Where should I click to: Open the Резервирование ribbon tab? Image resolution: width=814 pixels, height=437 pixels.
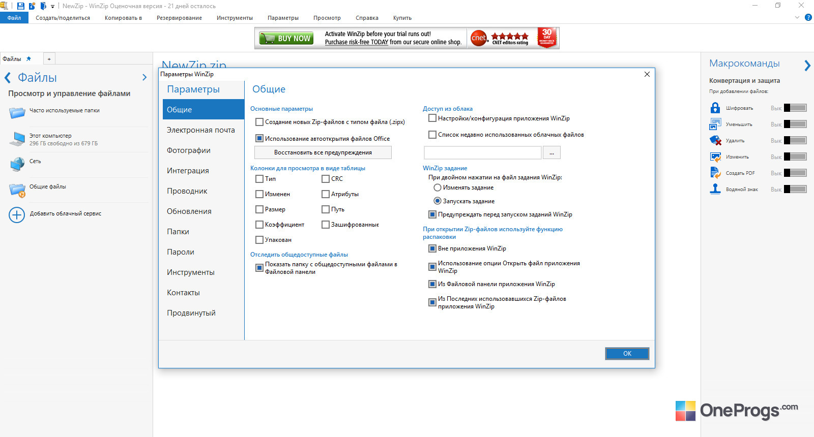coord(179,18)
